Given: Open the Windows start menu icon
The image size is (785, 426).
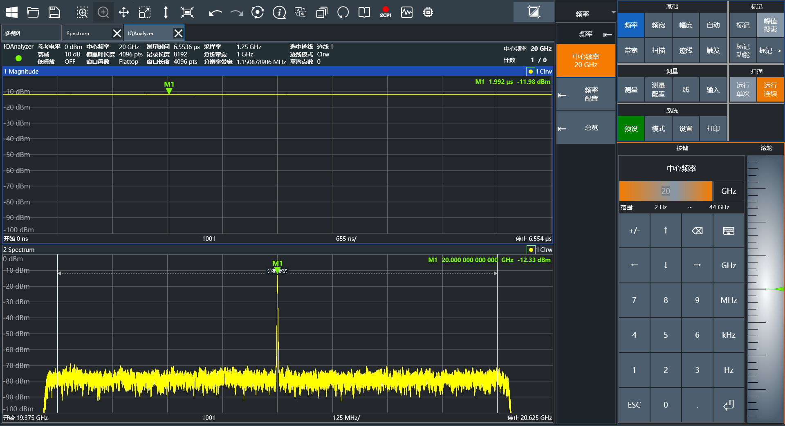Looking at the screenshot, I should 12,12.
